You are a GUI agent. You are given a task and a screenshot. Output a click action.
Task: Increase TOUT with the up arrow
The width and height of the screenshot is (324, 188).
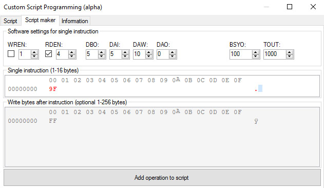[290, 52]
